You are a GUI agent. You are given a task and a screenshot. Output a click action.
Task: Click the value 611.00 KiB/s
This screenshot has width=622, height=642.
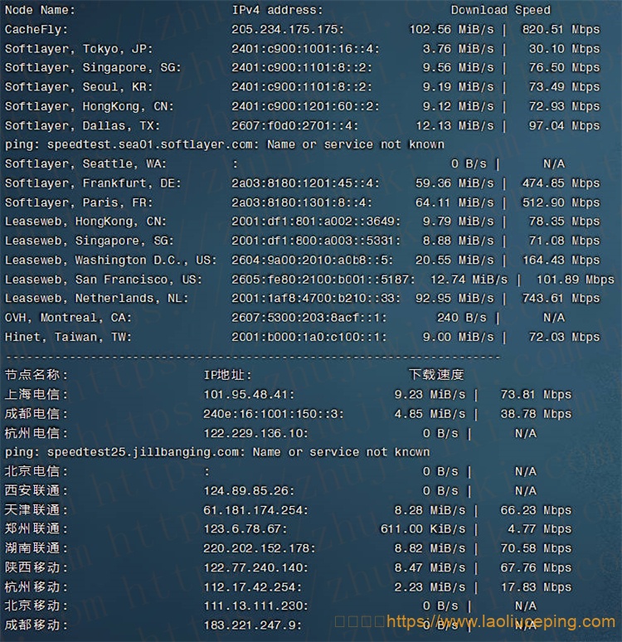tap(423, 529)
